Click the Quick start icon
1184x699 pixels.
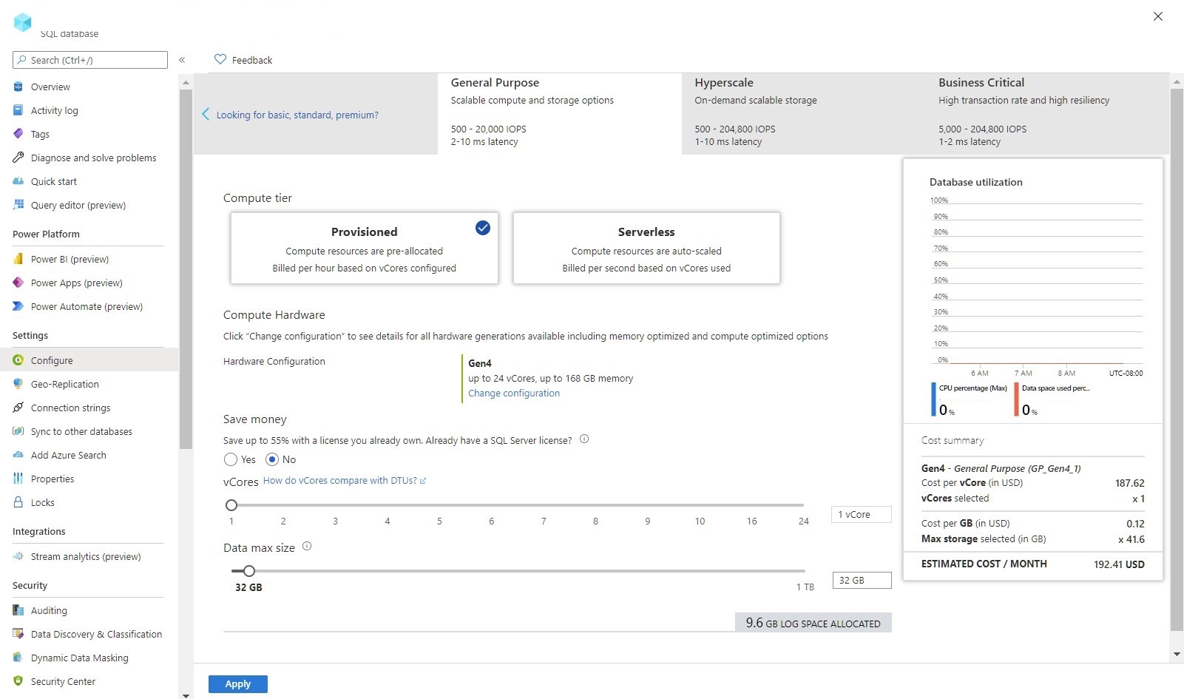click(x=18, y=181)
